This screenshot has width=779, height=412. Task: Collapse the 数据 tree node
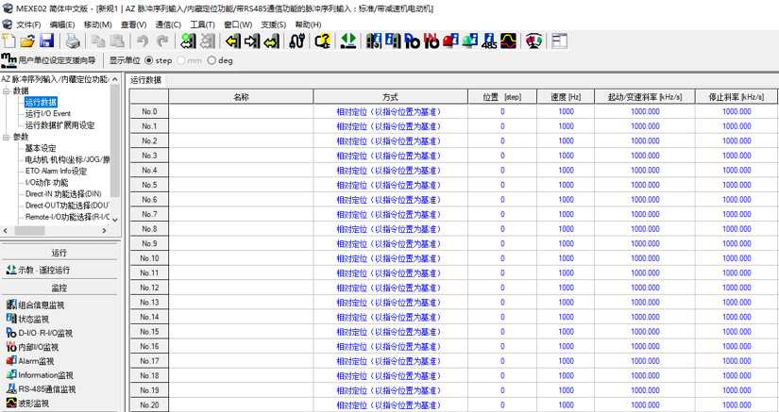[7, 91]
